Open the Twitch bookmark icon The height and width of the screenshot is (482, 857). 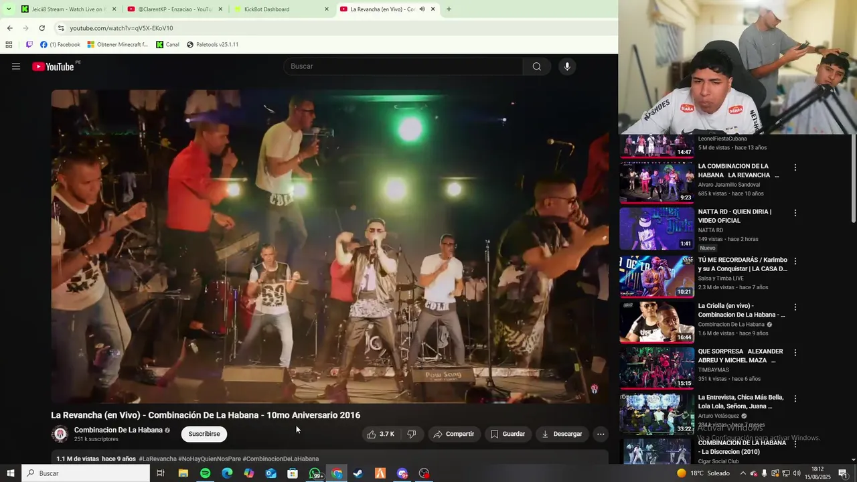tap(29, 45)
